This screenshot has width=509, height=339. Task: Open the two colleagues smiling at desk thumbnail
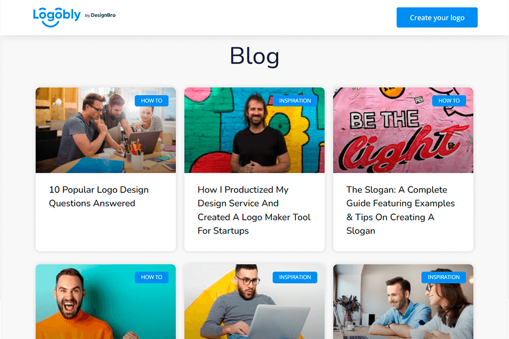click(403, 302)
